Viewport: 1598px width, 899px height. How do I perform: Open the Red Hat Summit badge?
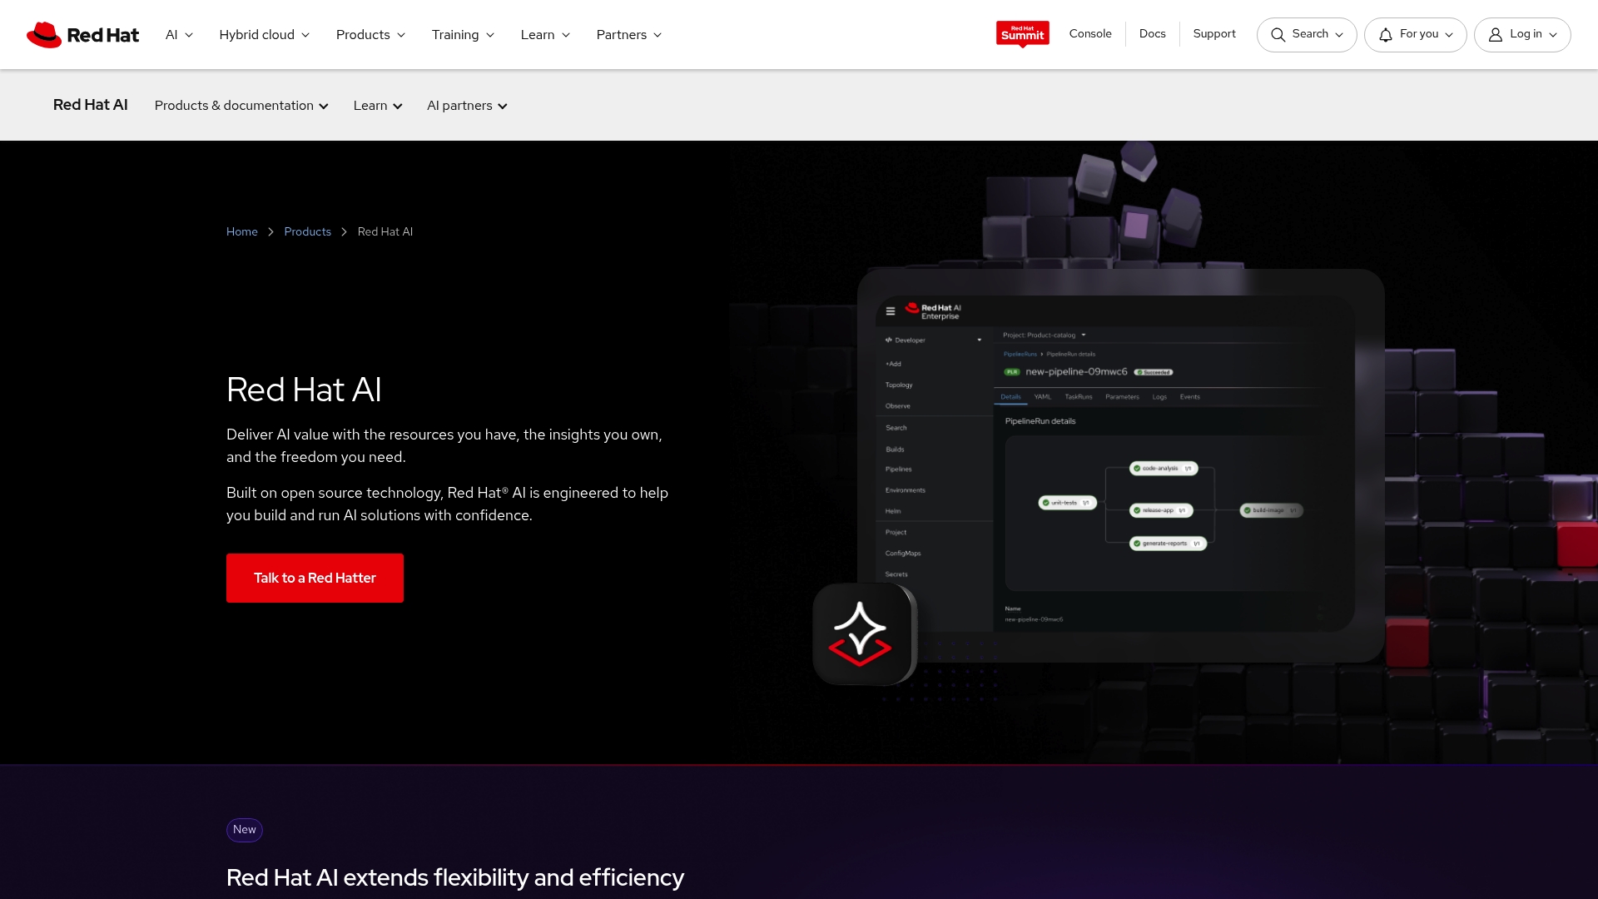tap(1022, 34)
